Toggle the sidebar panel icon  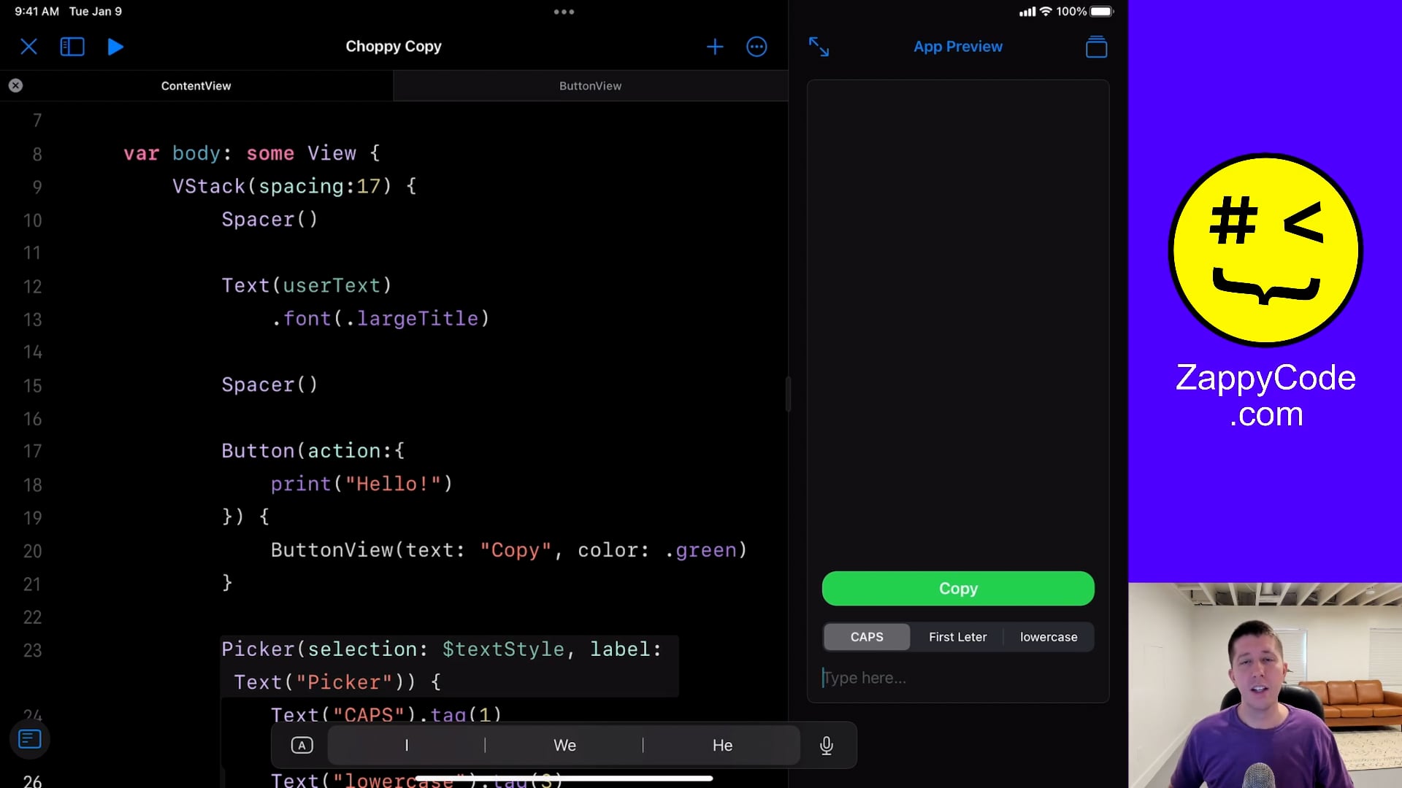click(x=72, y=47)
